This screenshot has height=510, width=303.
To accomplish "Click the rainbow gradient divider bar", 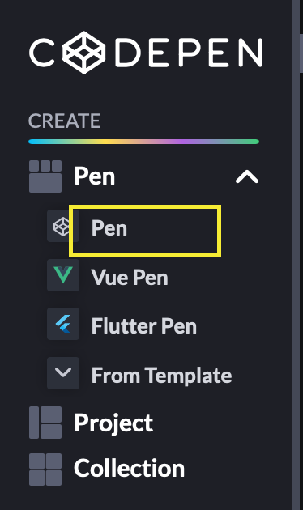I will 144,142.
